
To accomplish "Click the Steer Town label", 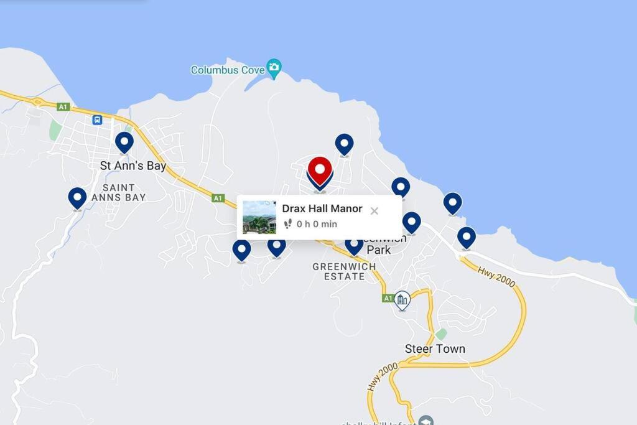I will click(435, 348).
